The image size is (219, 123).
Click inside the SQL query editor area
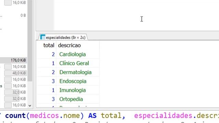click(136, 15)
